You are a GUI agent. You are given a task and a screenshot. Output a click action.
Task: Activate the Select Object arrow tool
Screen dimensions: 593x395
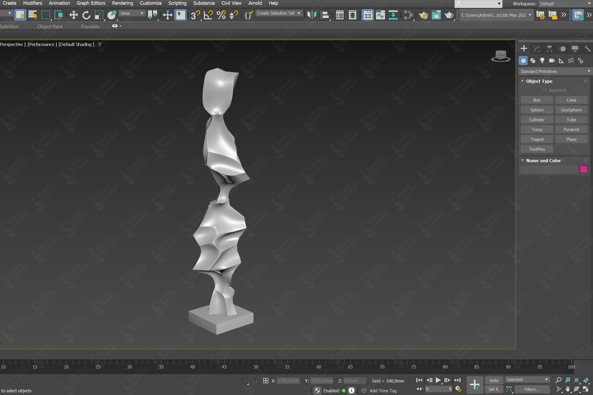pos(20,15)
